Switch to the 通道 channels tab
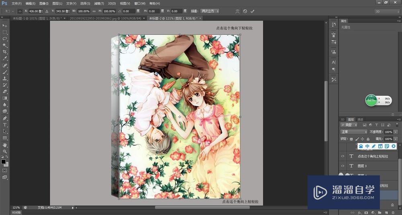Viewport: 402px width, 215px height. (360, 119)
